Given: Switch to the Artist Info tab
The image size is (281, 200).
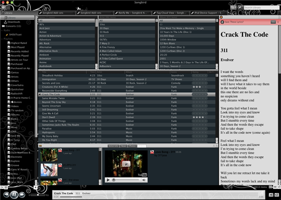Looking at the screenshot, I should pos(113,146).
